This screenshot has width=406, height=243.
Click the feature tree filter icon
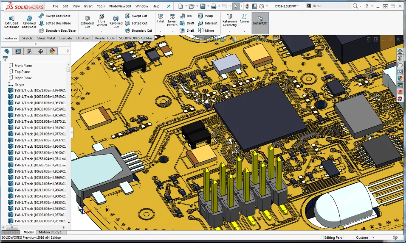[5, 59]
